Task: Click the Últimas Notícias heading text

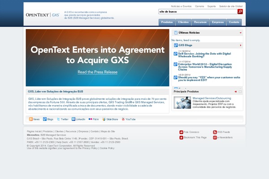Action: [189, 33]
